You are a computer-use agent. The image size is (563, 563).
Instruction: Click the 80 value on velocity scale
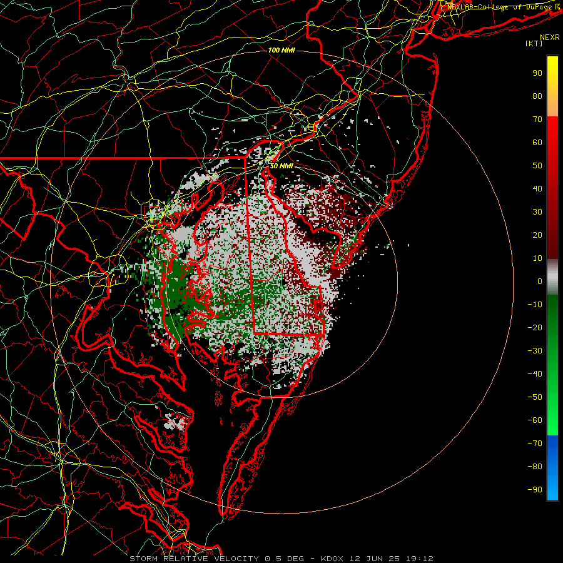point(537,96)
